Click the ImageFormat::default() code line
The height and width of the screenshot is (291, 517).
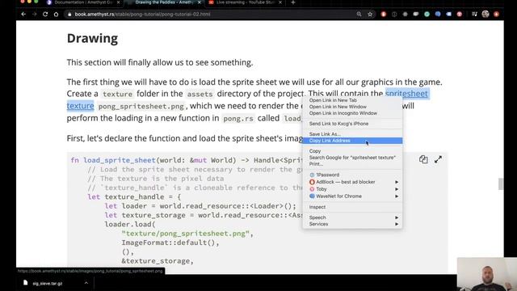[x=170, y=242]
